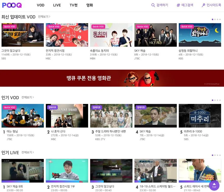
Task: Select last page dot in 인기 LIVE carousel
Action: tap(220, 155)
